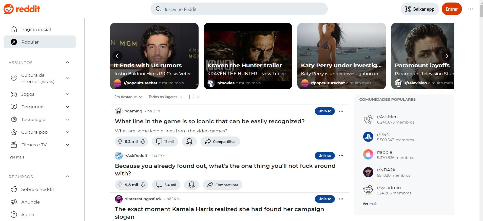This screenshot has width=483, height=221.
Task: Open the It Ends with Us rumors card
Action: tap(154, 56)
